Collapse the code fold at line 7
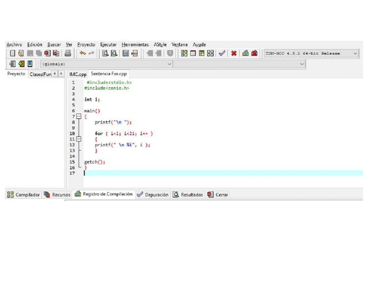The height and width of the screenshot is (285, 369). coord(79,117)
